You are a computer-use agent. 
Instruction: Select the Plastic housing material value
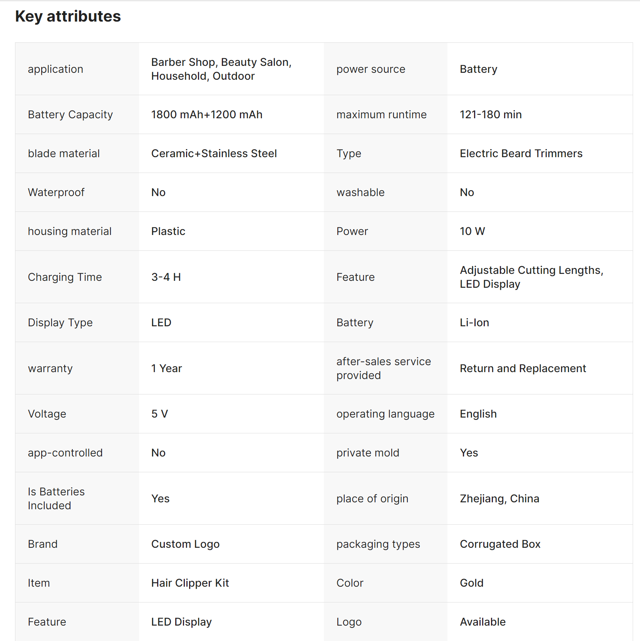pyautogui.click(x=168, y=231)
